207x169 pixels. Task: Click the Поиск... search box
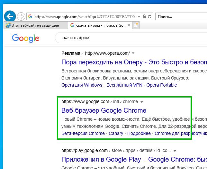181,16
